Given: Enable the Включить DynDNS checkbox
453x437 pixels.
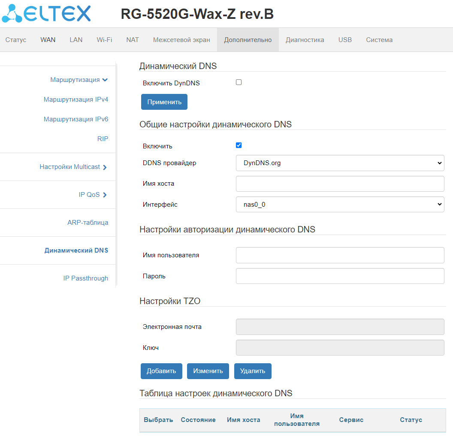Looking at the screenshot, I should coord(239,82).
